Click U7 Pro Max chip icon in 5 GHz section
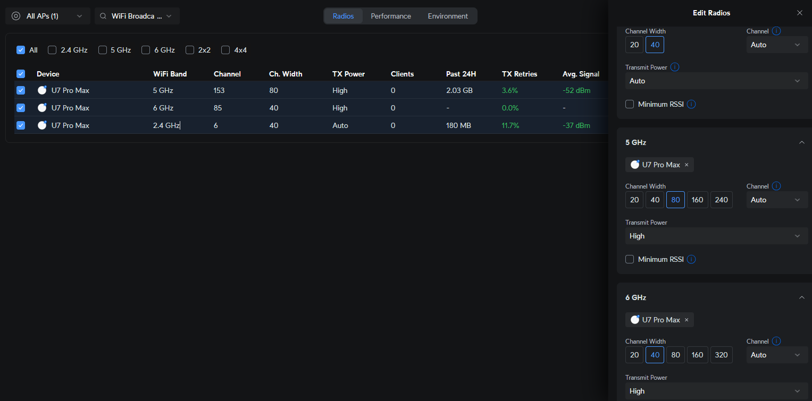 635,165
